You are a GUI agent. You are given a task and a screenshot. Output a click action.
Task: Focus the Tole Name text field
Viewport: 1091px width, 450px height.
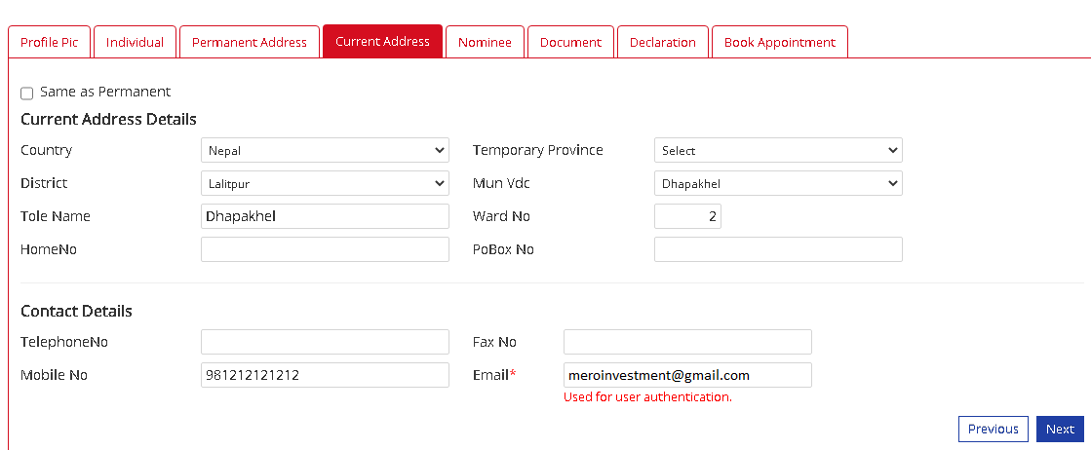point(325,216)
